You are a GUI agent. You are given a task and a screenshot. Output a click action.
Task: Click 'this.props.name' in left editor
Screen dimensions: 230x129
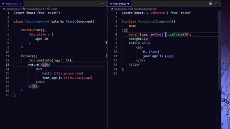(x=68, y=73)
